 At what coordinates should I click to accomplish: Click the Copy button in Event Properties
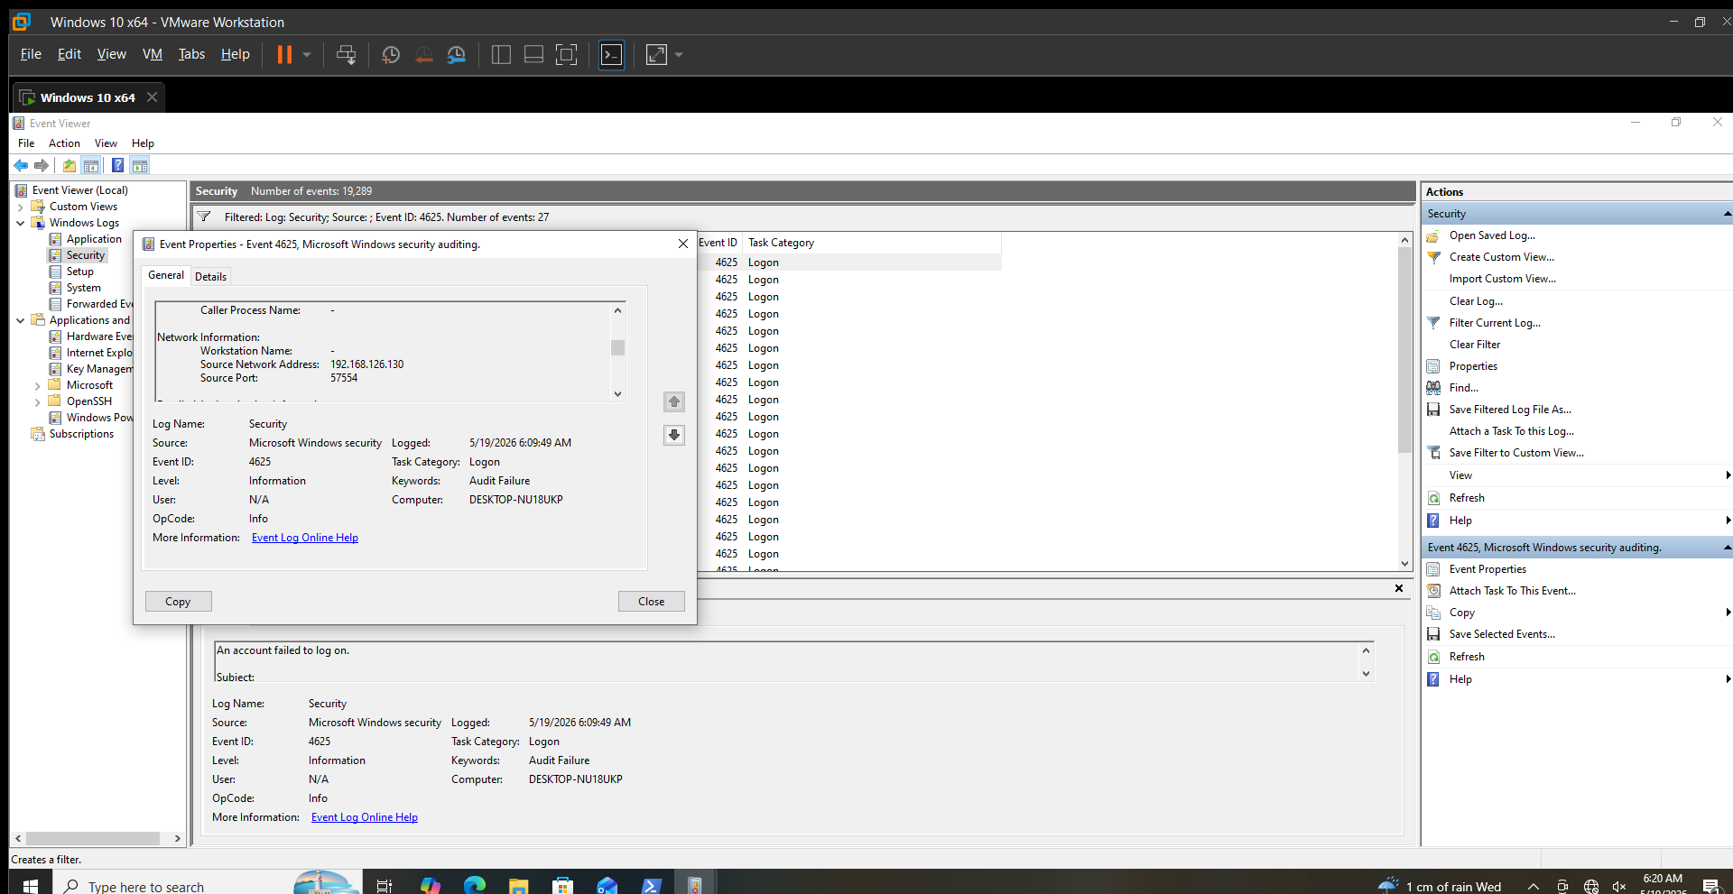click(178, 602)
